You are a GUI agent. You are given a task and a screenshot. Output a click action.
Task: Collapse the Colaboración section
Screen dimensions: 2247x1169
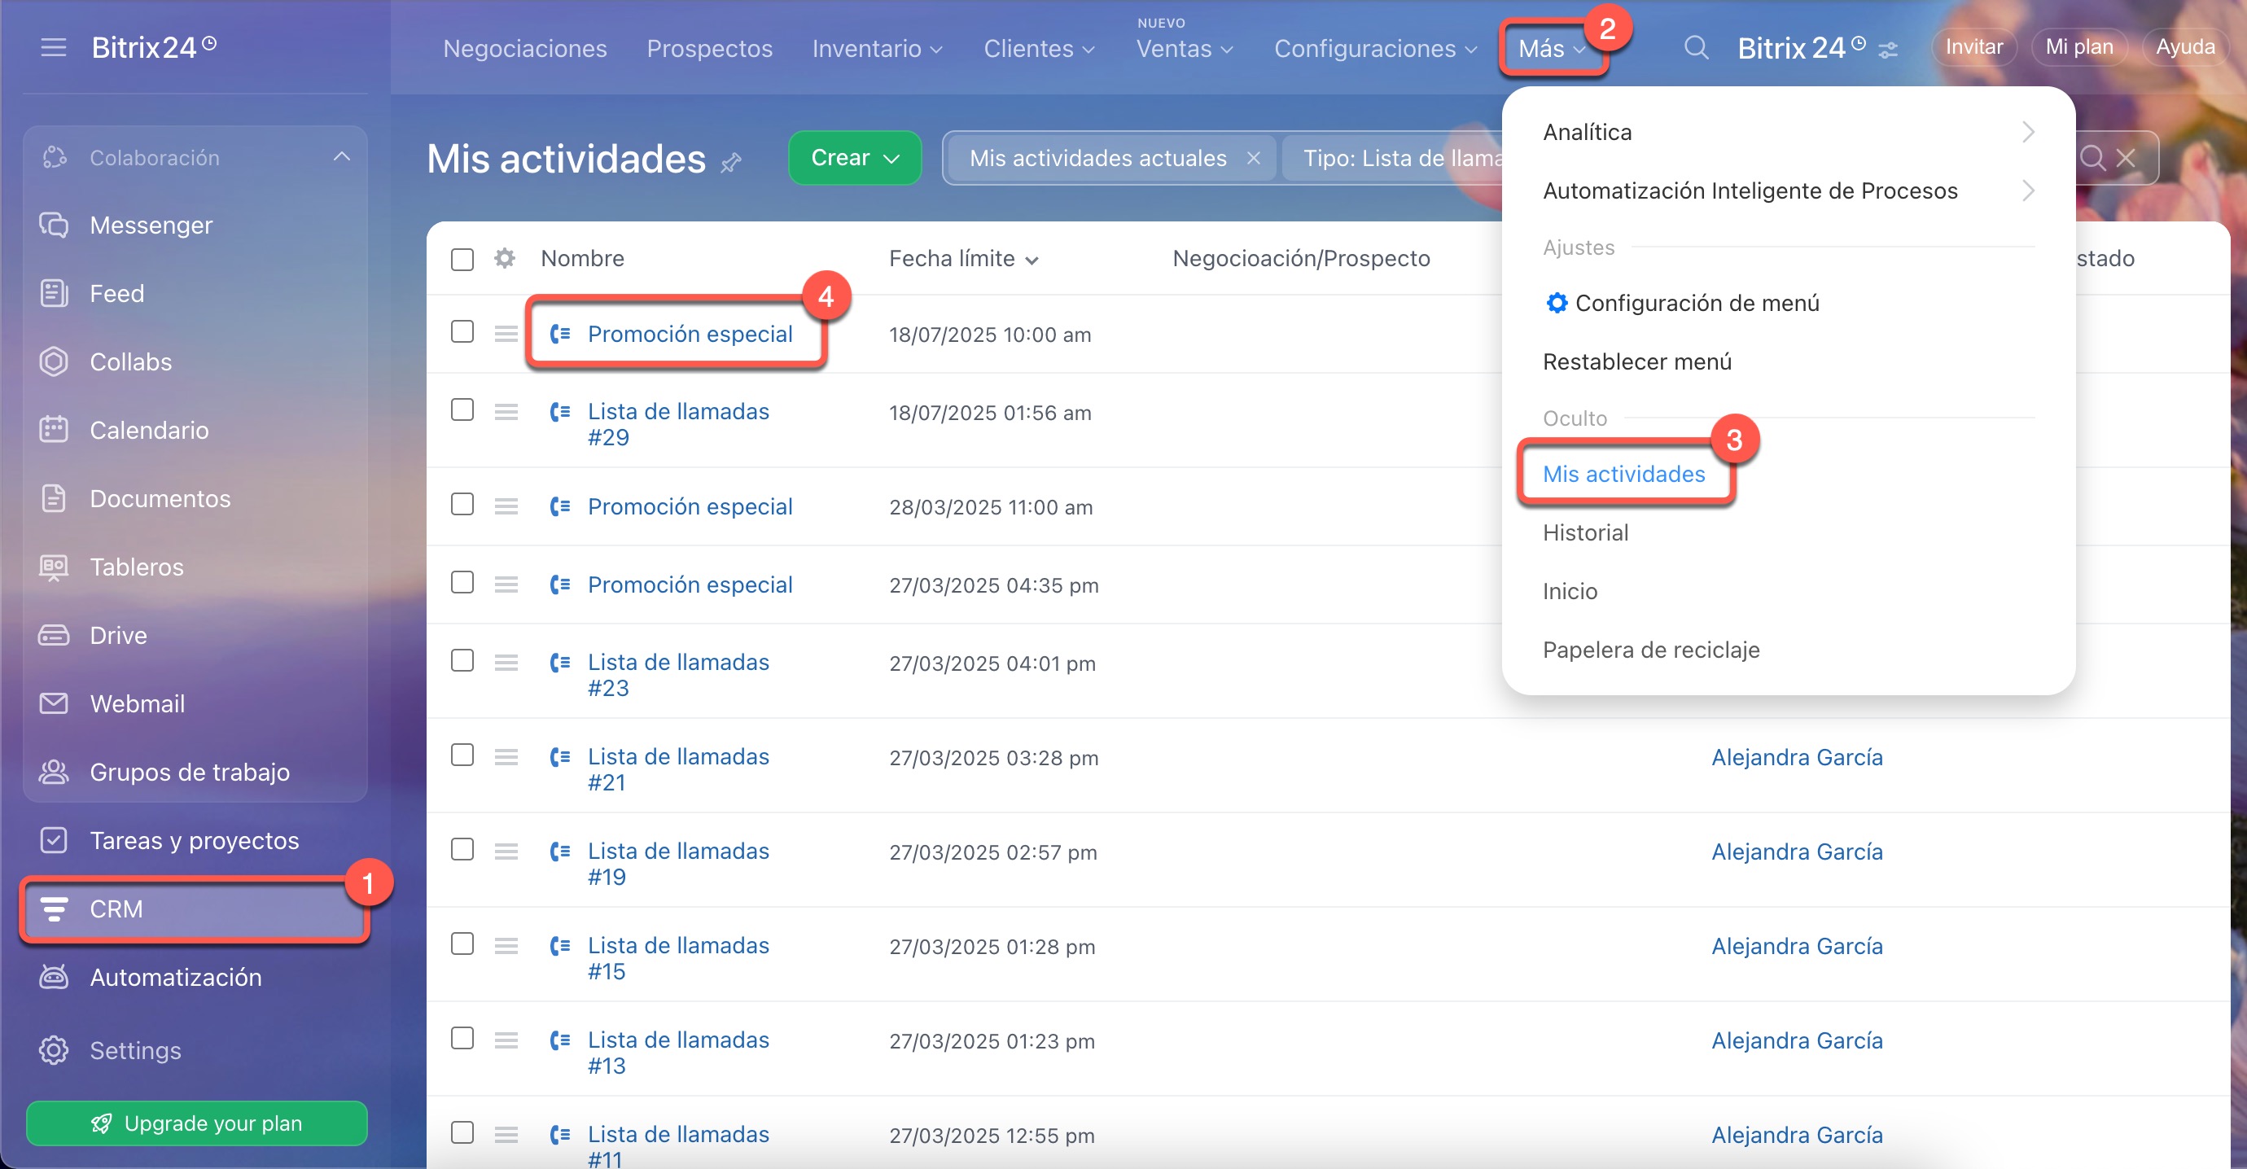341,157
